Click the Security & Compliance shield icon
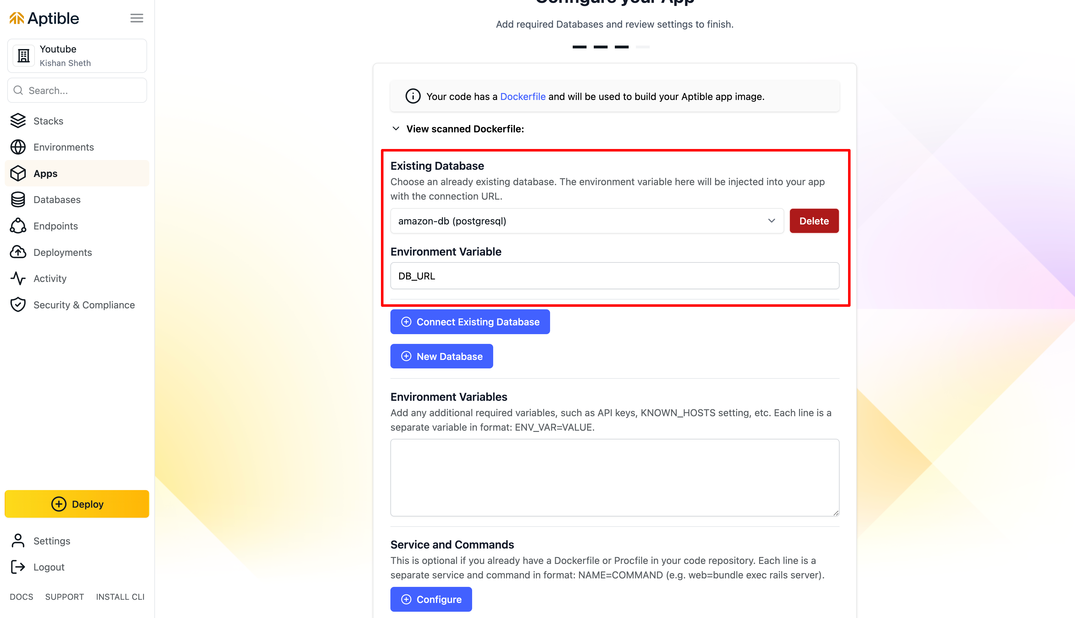 18,305
